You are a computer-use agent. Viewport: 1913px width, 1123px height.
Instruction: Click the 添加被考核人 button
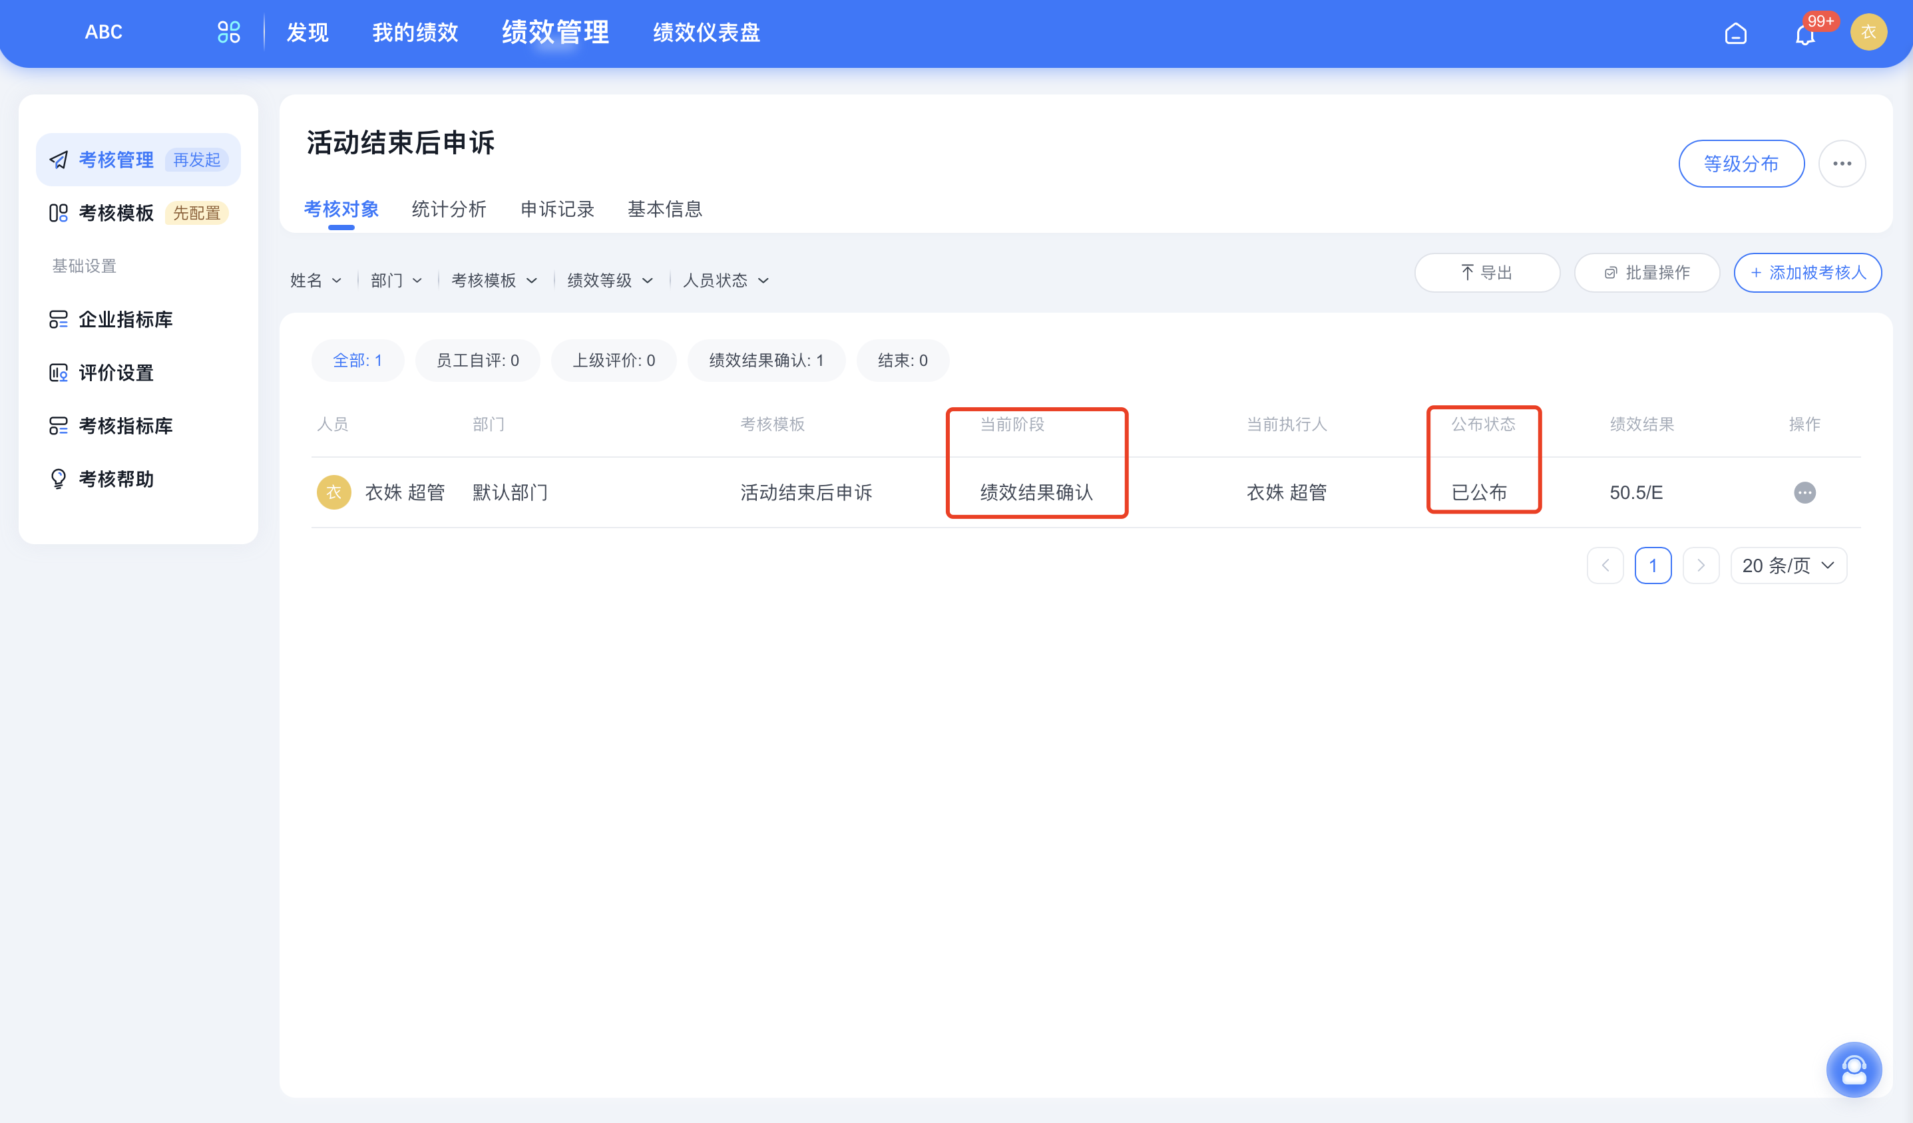1807,272
